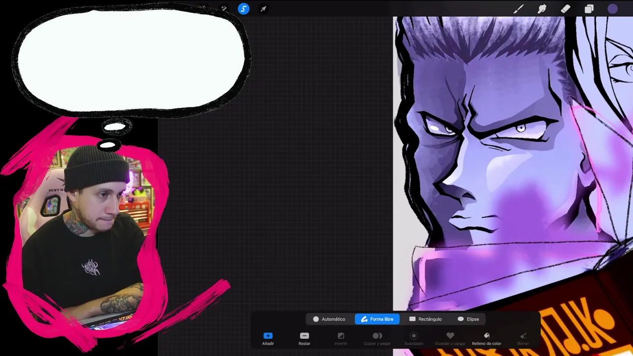Choose the Brush tool in top bar
This screenshot has height=356, width=633.
(x=518, y=9)
